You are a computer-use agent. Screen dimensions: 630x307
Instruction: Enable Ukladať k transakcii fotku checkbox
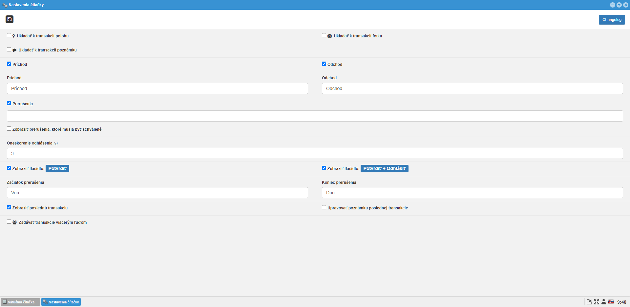pyautogui.click(x=324, y=35)
